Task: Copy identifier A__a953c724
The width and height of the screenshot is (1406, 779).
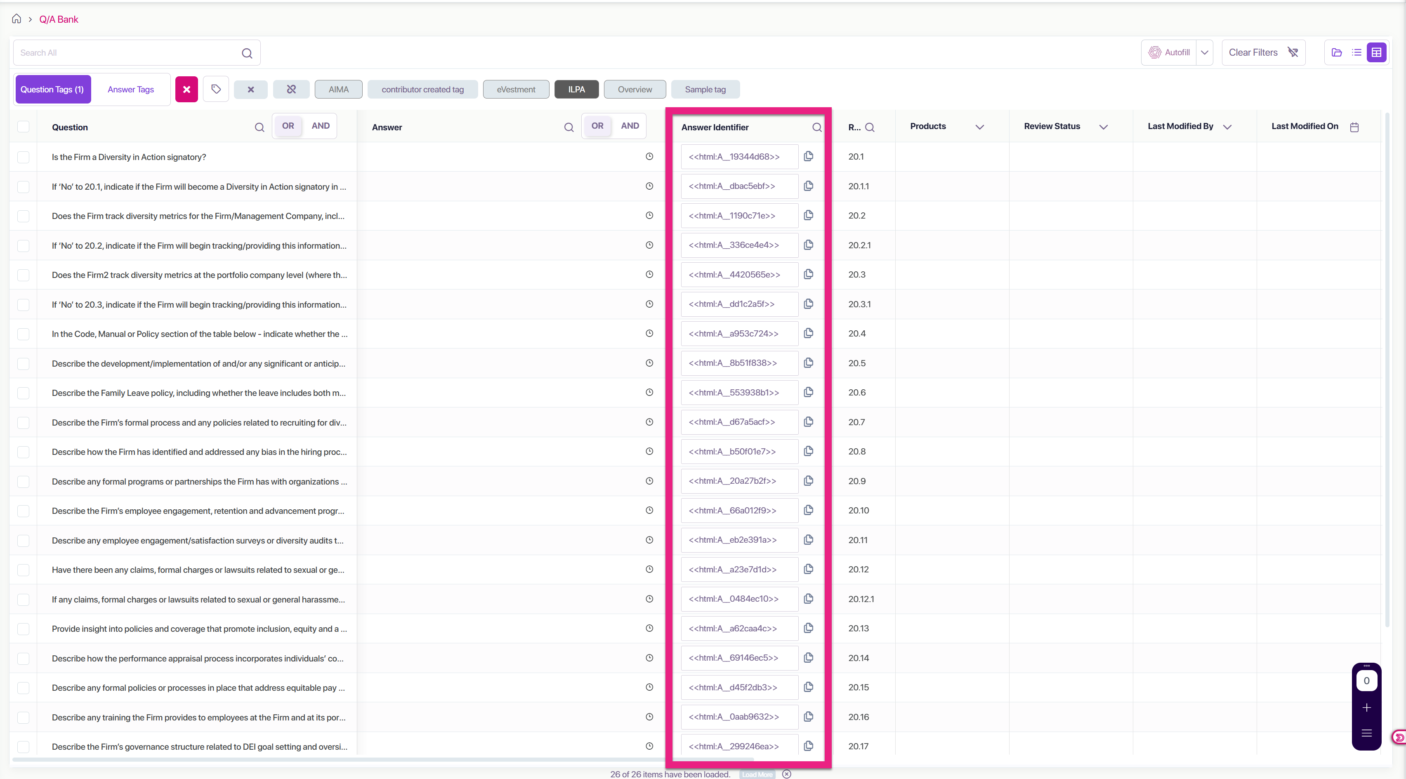Action: point(808,333)
